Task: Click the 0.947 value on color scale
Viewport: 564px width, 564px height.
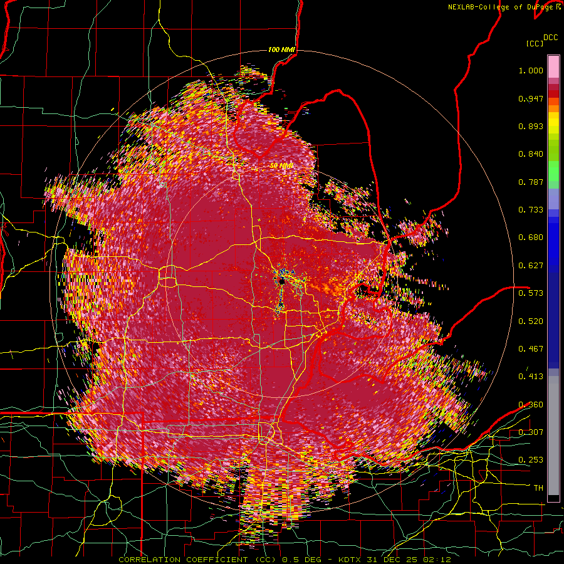Action: point(531,98)
